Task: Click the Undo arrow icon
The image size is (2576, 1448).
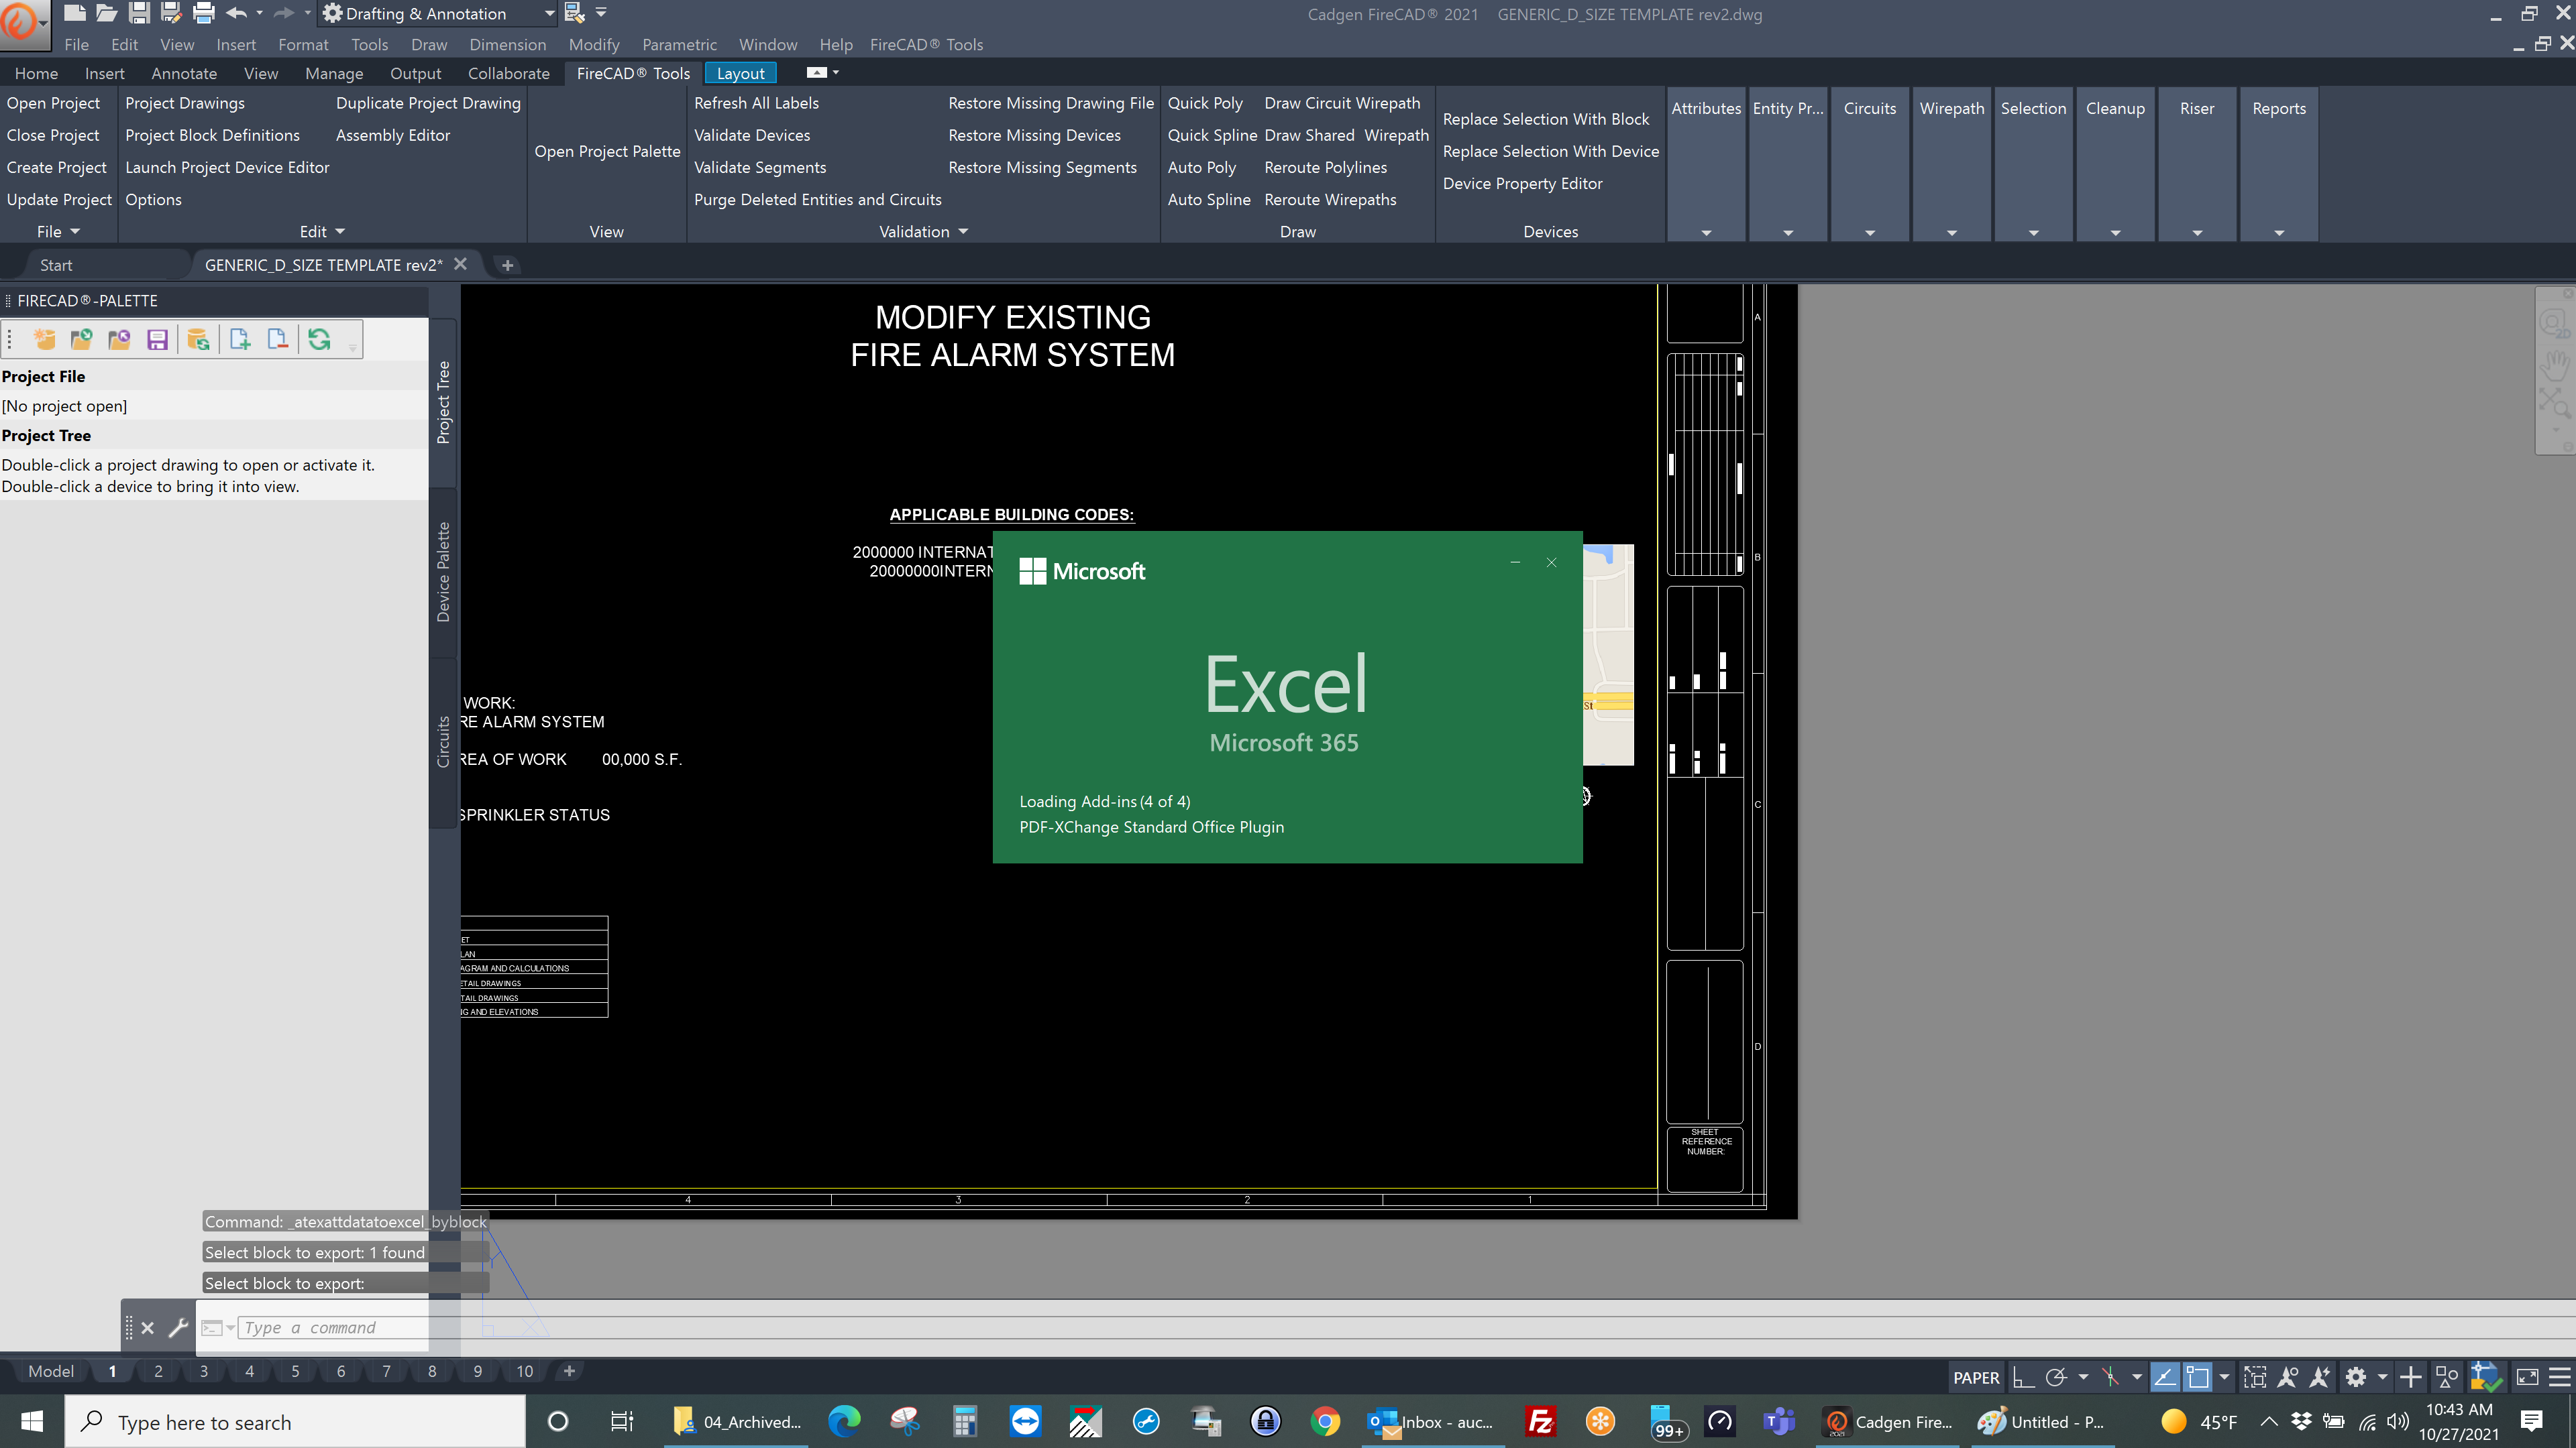Action: click(x=236, y=13)
